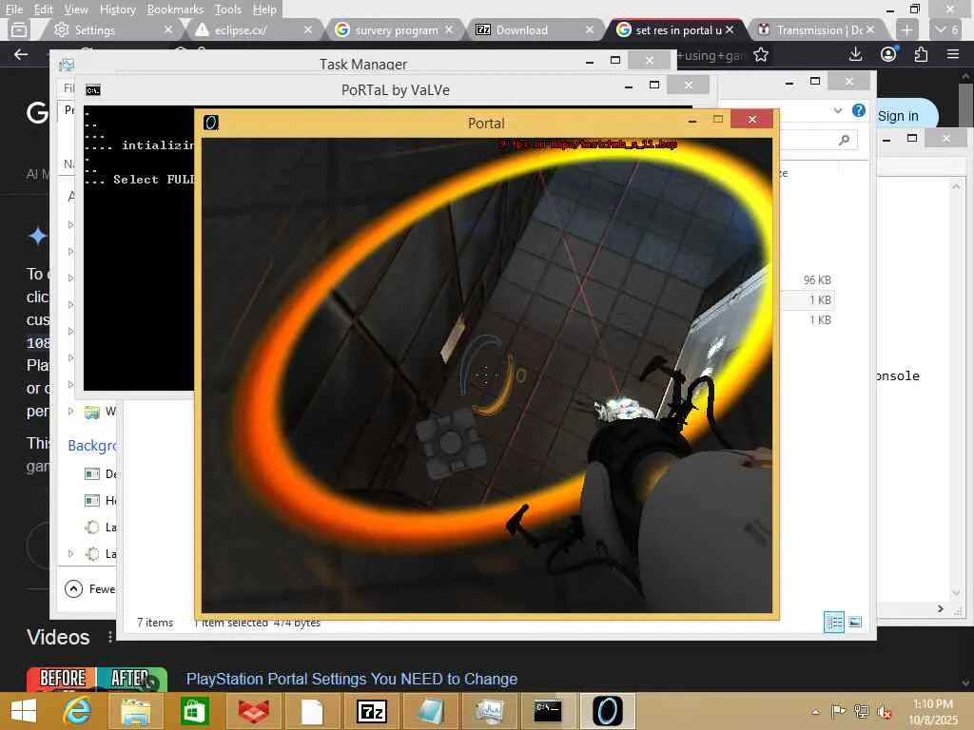Switch to the eclipse.cx tab

point(248,29)
